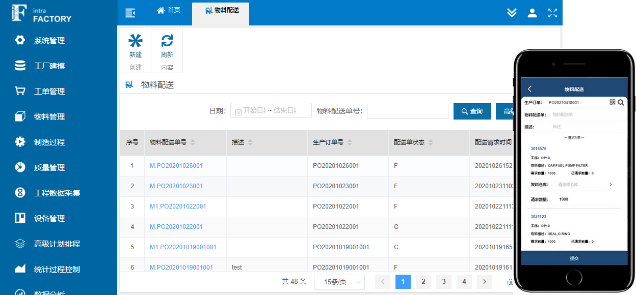The height and width of the screenshot is (295, 637).
Task: Click the 查询 search button
Action: (x=472, y=111)
